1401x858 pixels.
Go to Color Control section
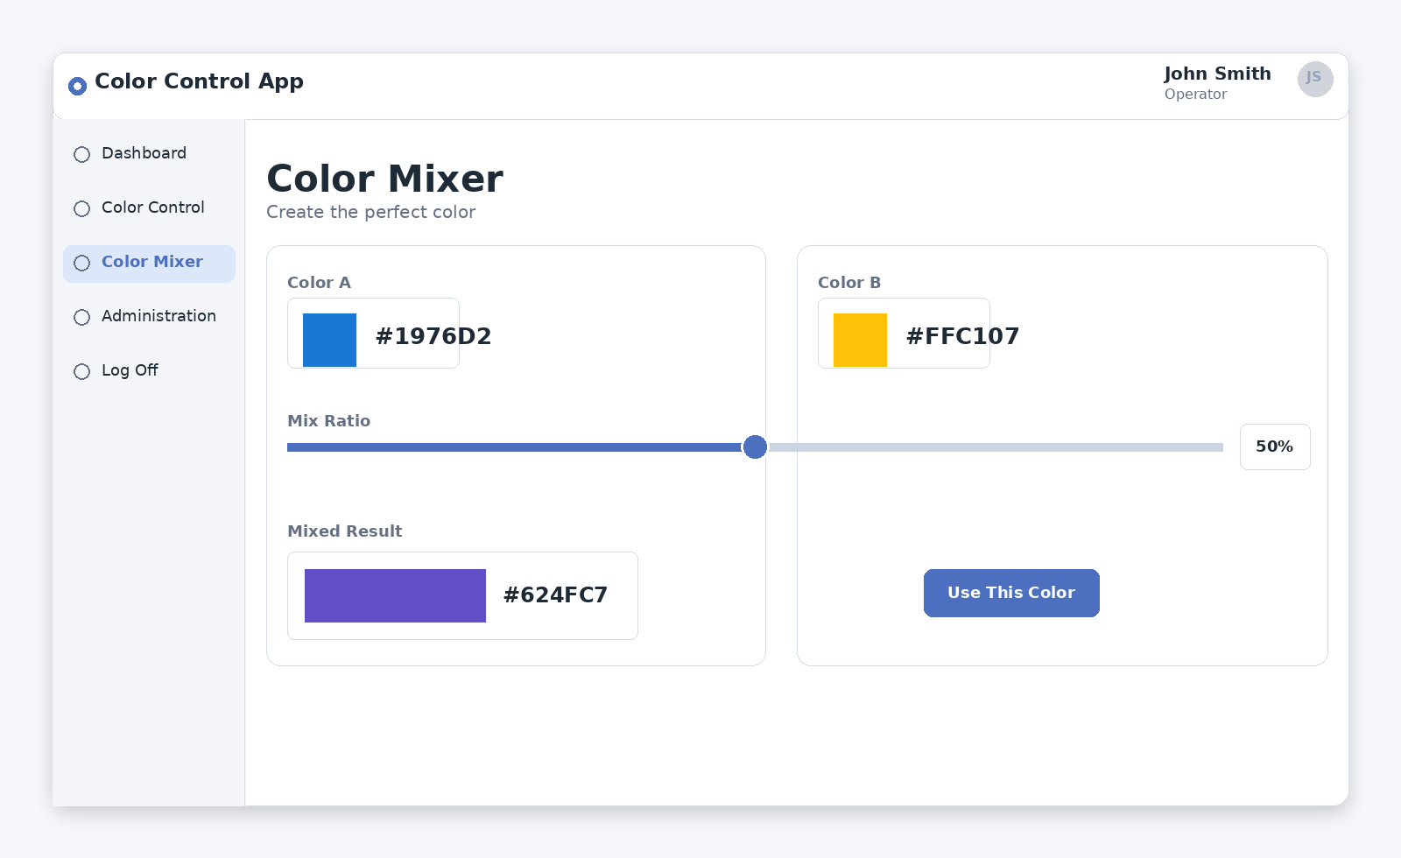click(x=152, y=207)
